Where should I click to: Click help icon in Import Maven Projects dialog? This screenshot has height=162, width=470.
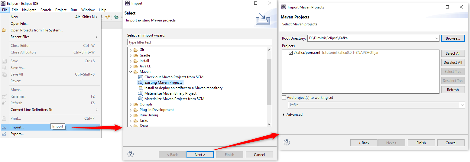[x=287, y=142]
